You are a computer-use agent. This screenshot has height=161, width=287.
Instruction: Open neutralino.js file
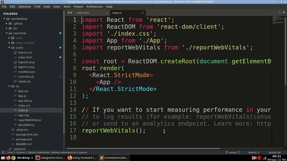(26, 76)
